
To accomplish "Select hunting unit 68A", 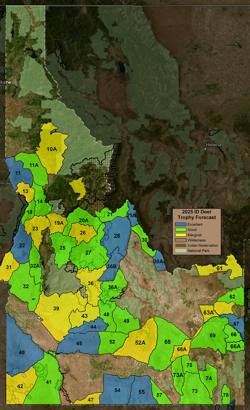I will click(182, 349).
